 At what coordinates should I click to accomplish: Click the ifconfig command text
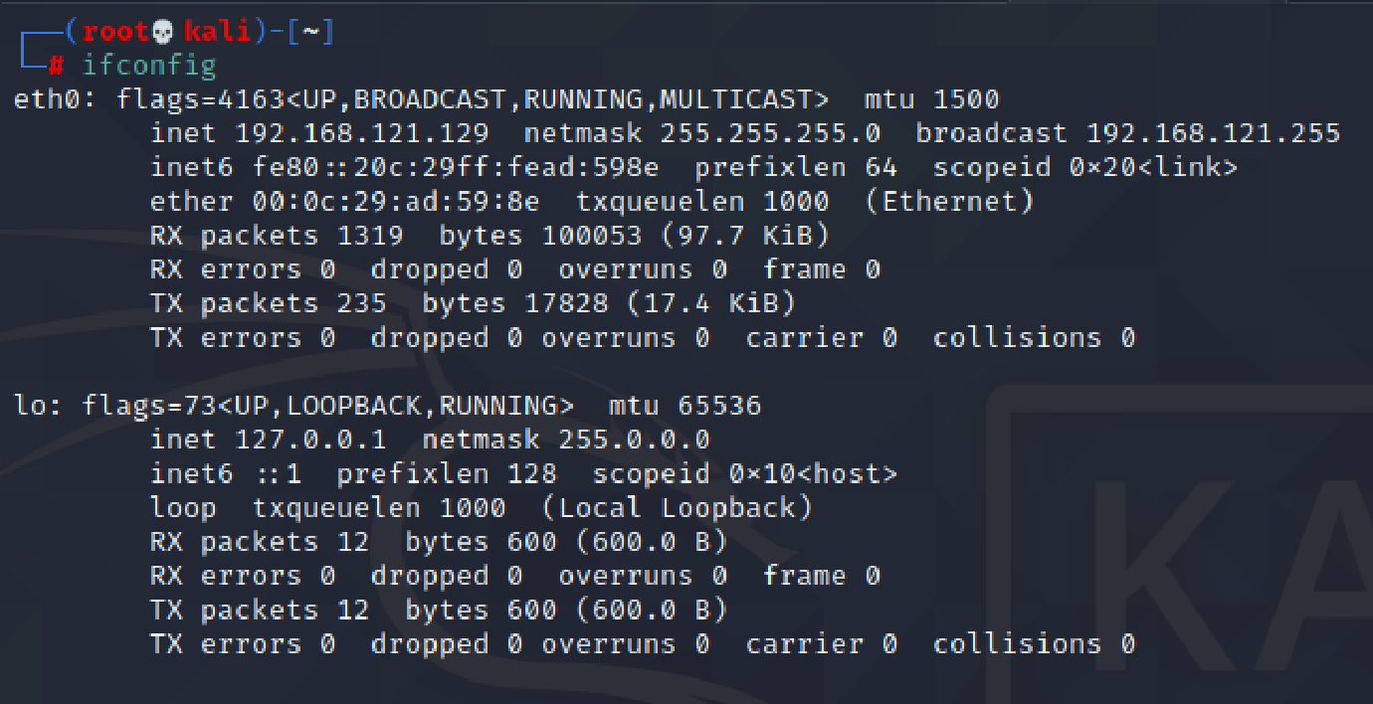pos(148,67)
